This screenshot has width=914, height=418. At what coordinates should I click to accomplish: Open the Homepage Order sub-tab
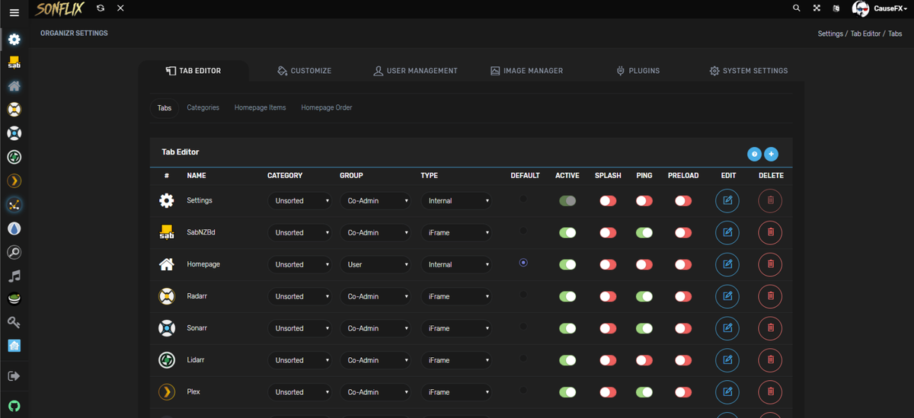tap(327, 107)
